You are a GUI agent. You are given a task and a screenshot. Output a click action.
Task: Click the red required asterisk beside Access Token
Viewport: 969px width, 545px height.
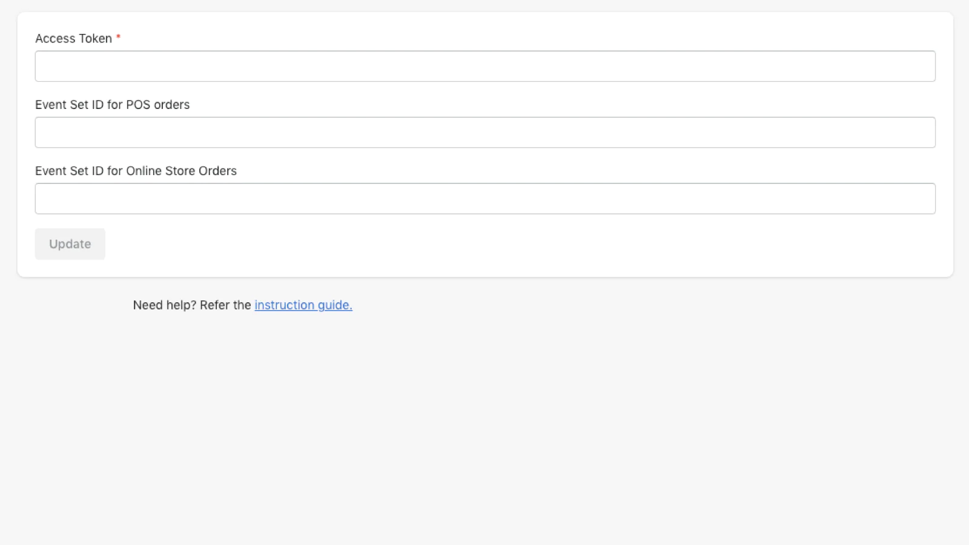coord(118,38)
